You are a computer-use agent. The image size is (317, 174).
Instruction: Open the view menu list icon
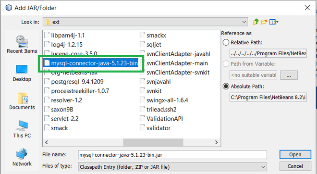274,22
